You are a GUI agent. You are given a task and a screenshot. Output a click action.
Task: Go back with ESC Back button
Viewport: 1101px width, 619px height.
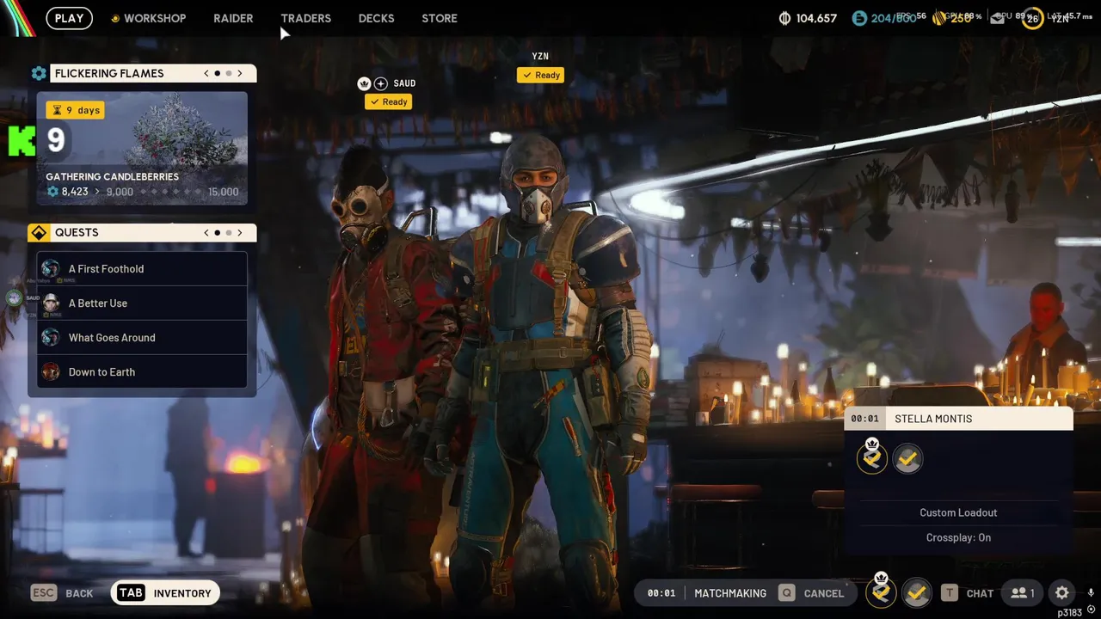(x=62, y=593)
